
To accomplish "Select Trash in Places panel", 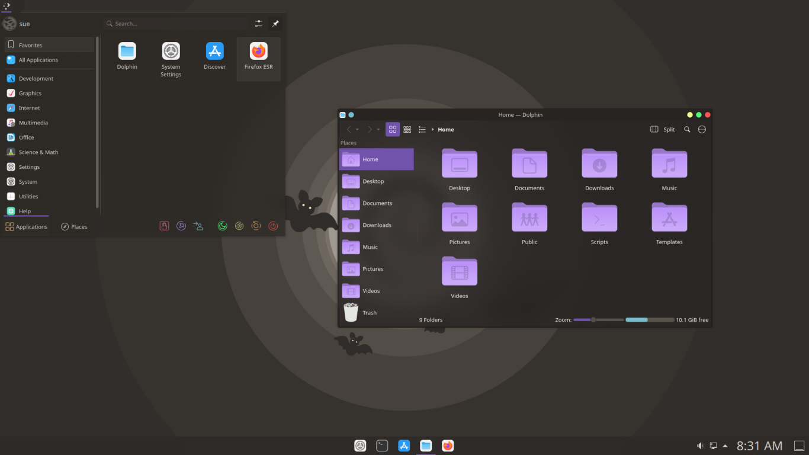I will click(376, 313).
